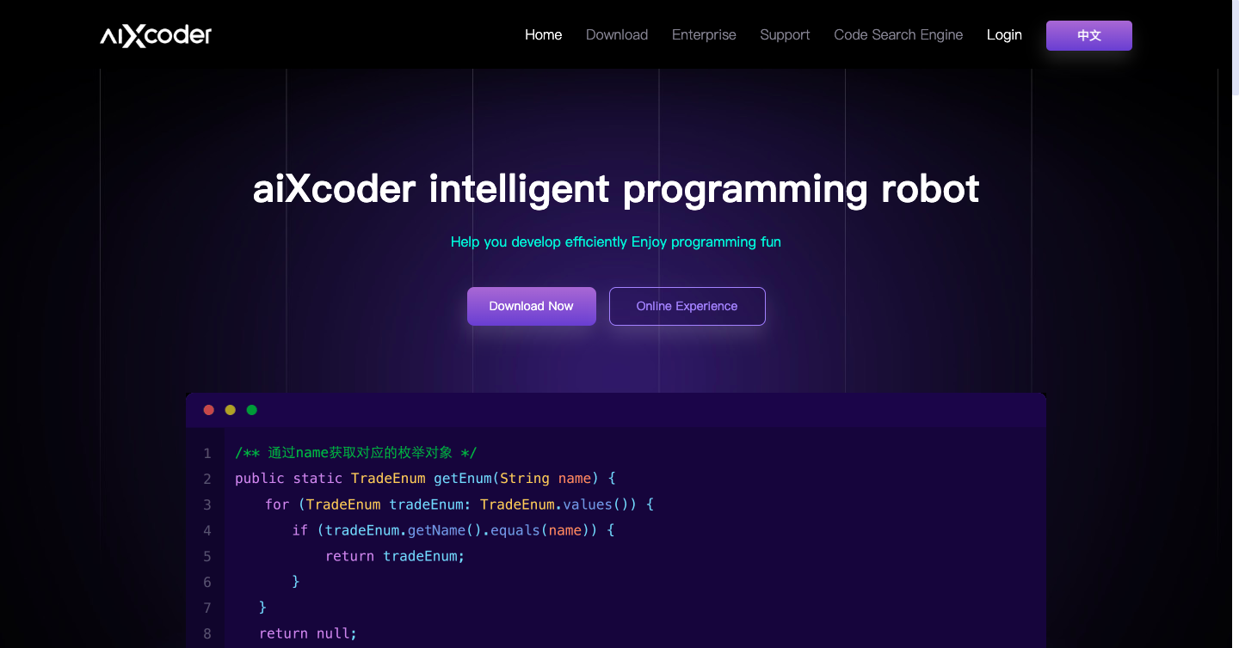
Task: Click the Login link
Action: coord(1004,34)
